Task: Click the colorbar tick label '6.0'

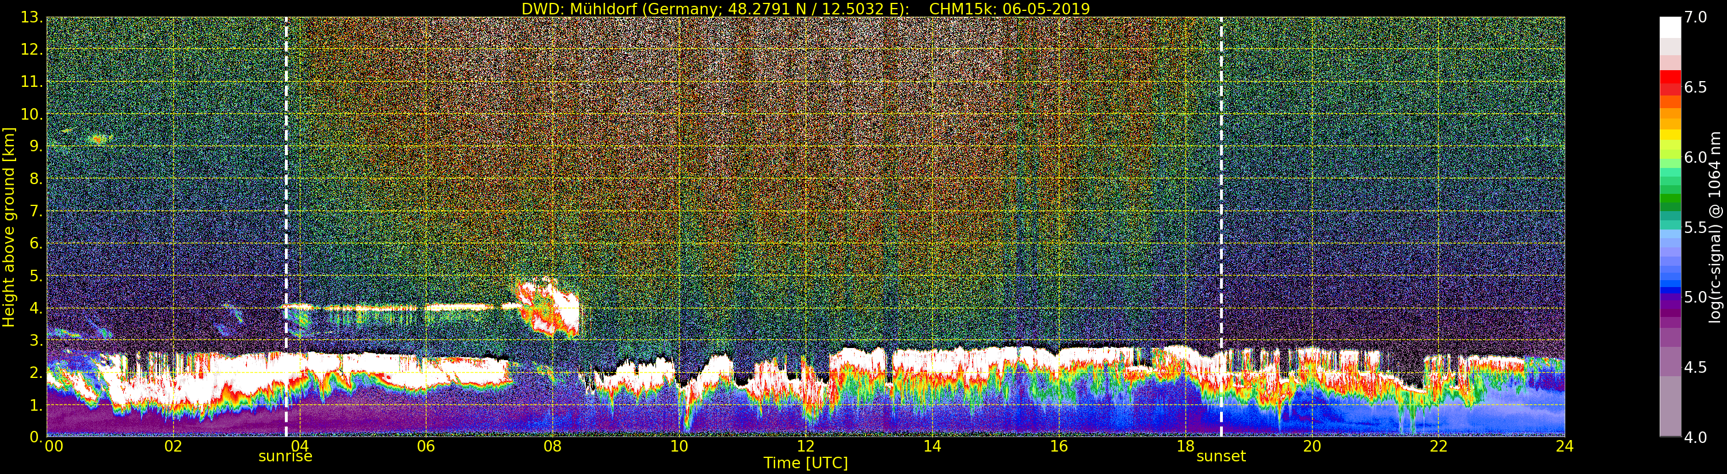Action: (1695, 158)
